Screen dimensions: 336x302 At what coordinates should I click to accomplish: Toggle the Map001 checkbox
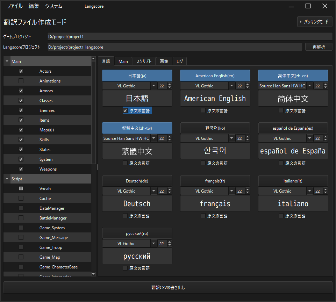(x=21, y=130)
